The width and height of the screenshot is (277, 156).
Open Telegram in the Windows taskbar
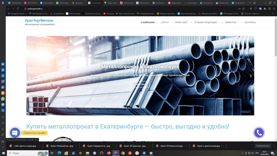(144, 153)
